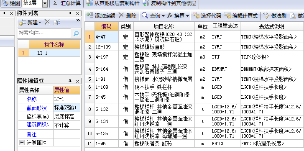Screen dimensions: 304x151
Task: Click the 单位 column header
Action: pyautogui.click(x=203, y=26)
